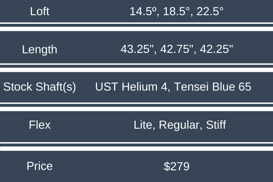Click the Stock Shaft(s) row label
Viewport: 273px width, 182px height.
tap(39, 87)
